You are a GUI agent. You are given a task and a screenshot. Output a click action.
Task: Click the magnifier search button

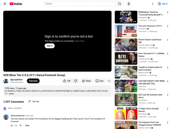tap(119, 4)
